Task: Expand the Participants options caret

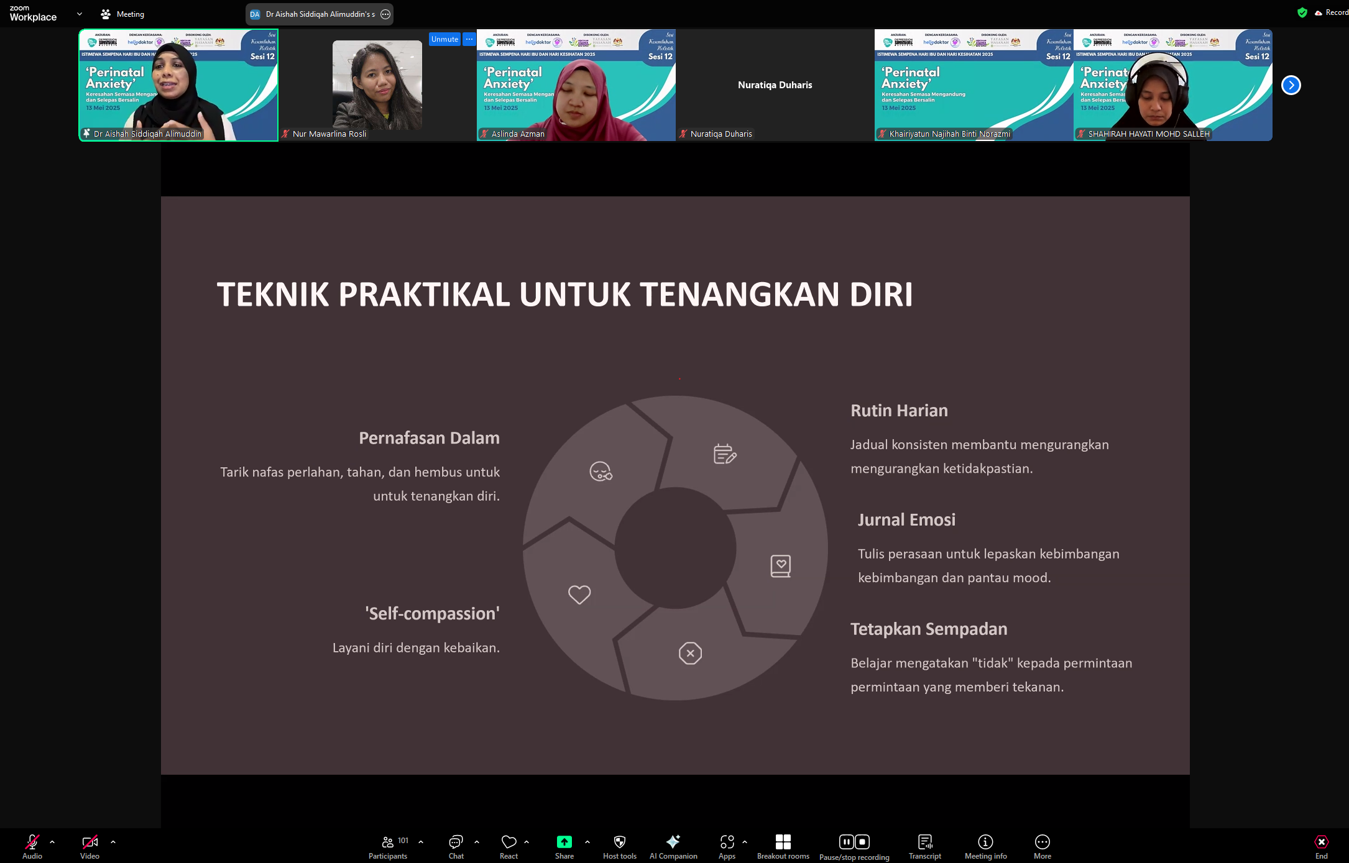Action: coord(421,842)
